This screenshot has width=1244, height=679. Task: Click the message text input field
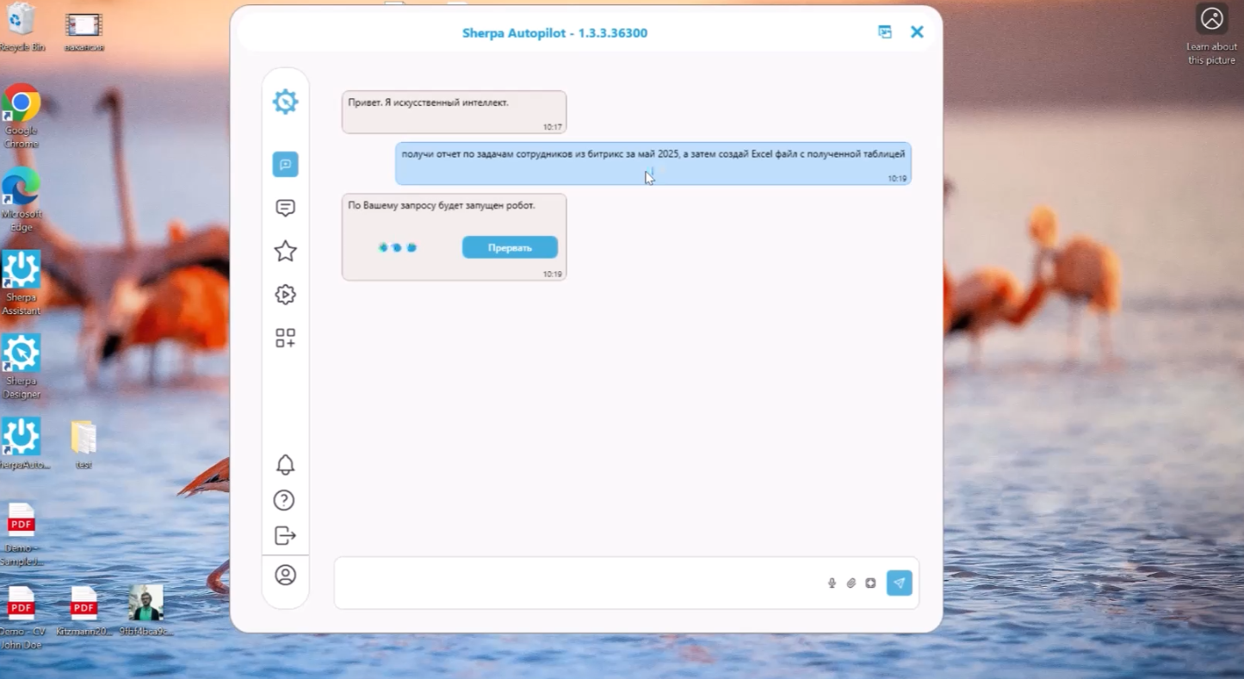tap(577, 583)
